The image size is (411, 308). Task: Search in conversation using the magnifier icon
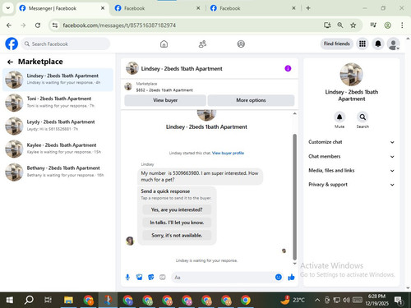[363, 117]
